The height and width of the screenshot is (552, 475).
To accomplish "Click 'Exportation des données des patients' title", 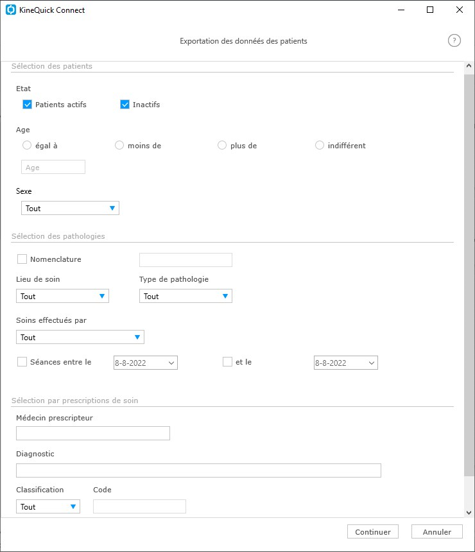I will pyautogui.click(x=243, y=41).
